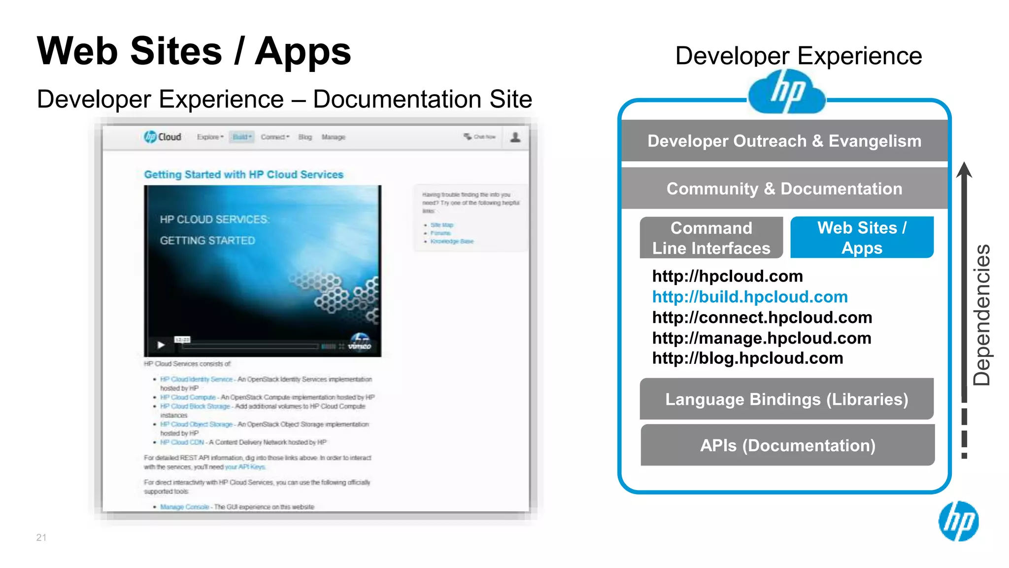This screenshot has width=1009, height=568.
Task: Click http://manage.hpcloud.com text
Action: point(762,338)
